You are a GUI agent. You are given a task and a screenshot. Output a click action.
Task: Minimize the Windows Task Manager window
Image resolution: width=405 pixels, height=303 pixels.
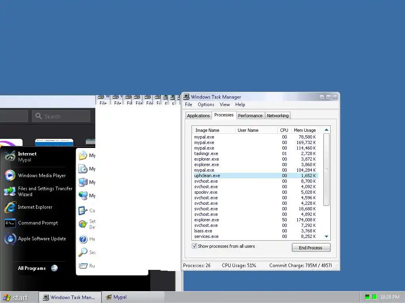(322, 97)
